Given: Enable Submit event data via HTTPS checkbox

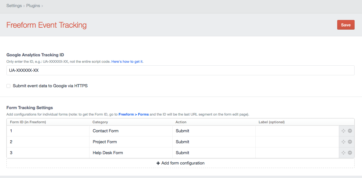Looking at the screenshot, I should click(x=8, y=86).
